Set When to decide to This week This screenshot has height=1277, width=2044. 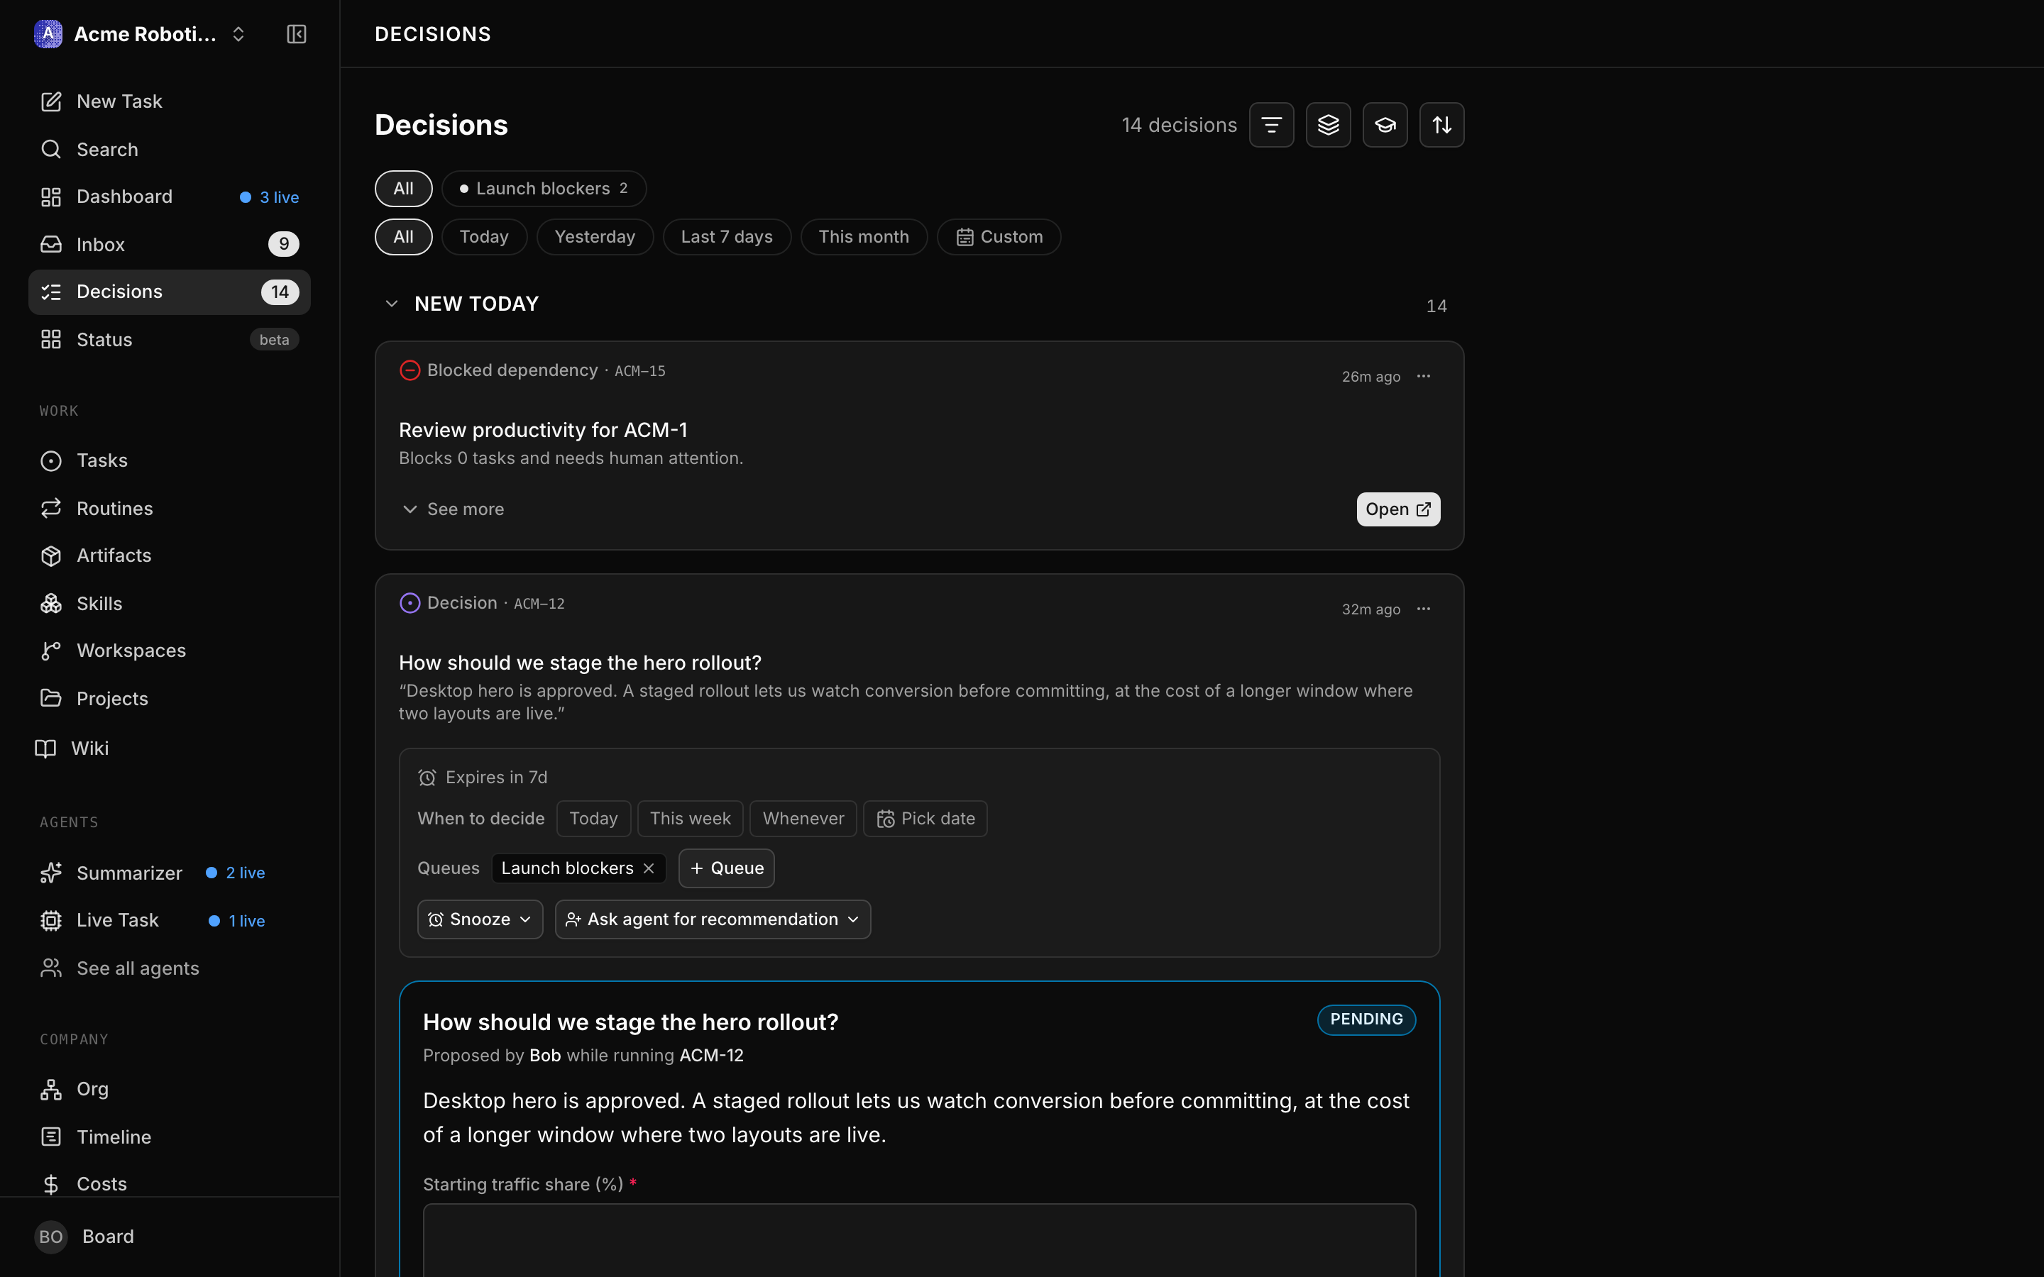(x=690, y=819)
